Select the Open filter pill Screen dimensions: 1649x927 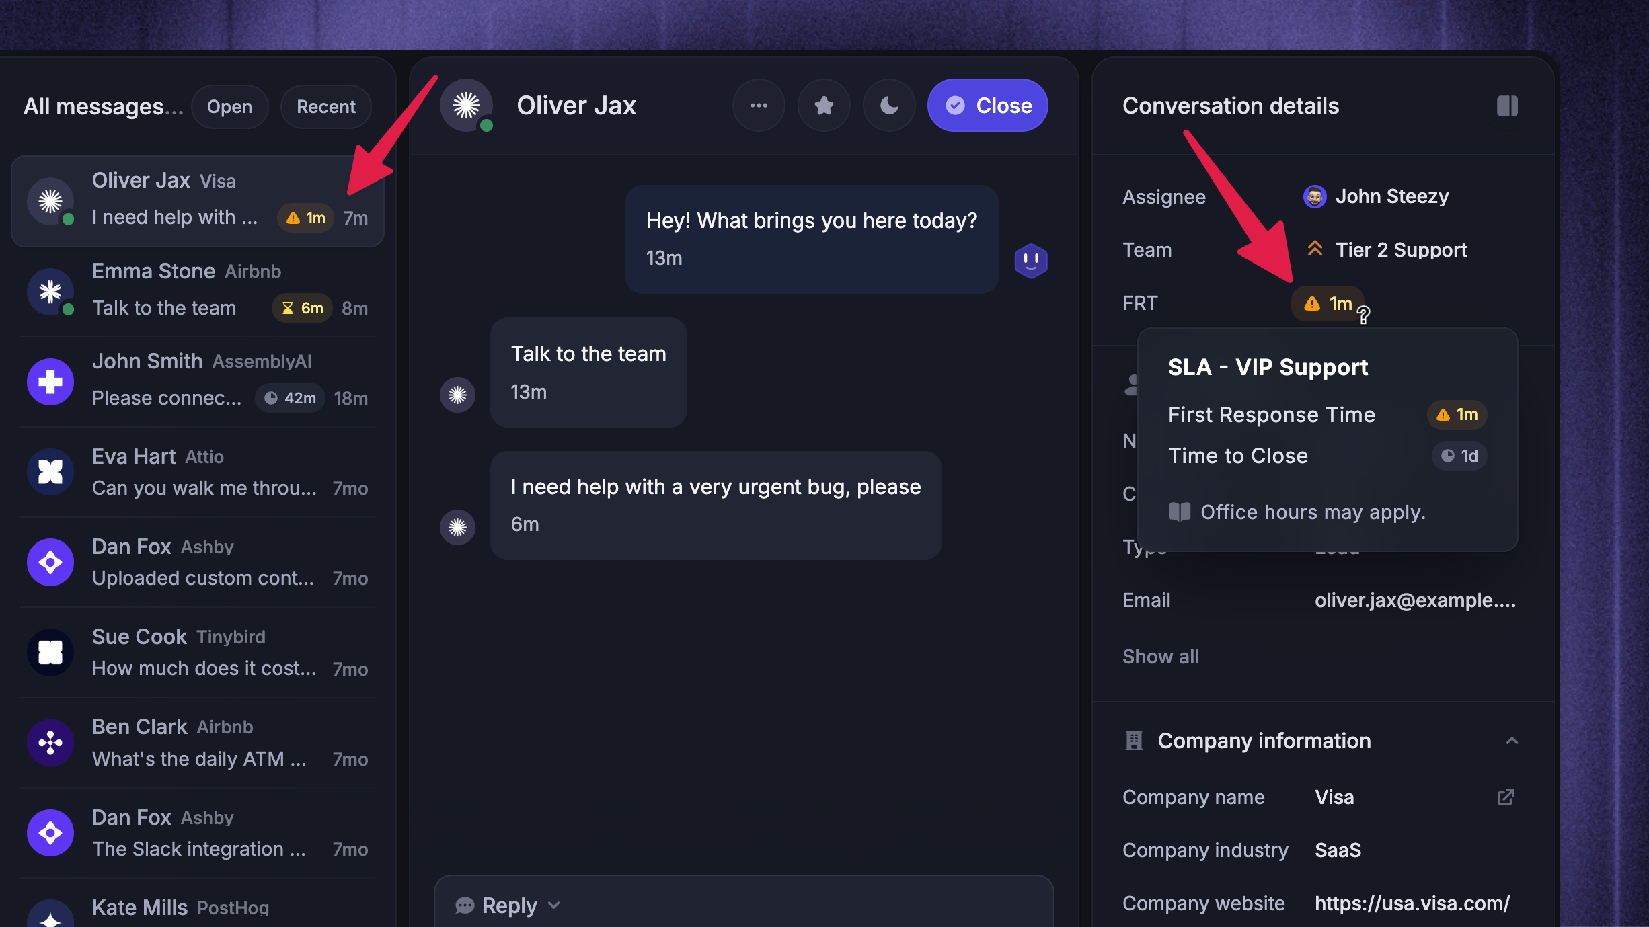(229, 107)
